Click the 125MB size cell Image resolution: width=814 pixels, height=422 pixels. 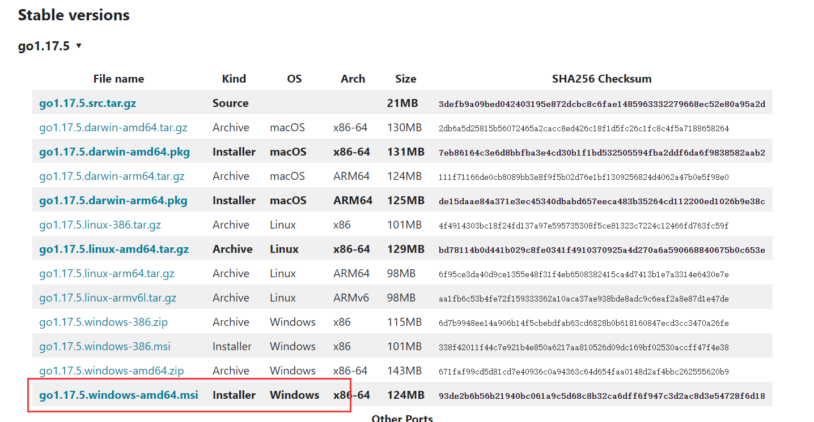pyautogui.click(x=406, y=201)
